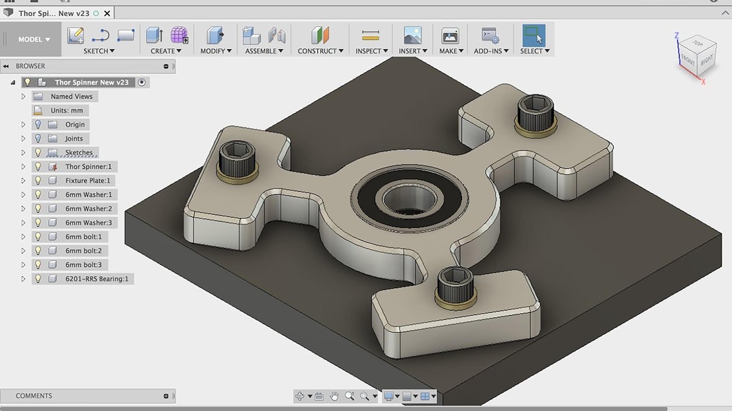
Task: Activate the Thor Spinner New v23 radio button
Action: (142, 83)
